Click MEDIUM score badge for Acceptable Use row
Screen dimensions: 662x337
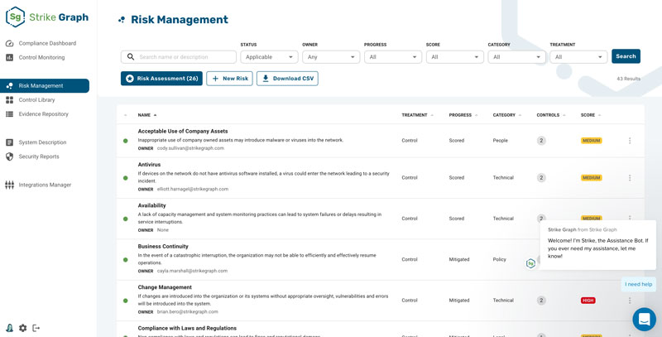click(x=591, y=141)
